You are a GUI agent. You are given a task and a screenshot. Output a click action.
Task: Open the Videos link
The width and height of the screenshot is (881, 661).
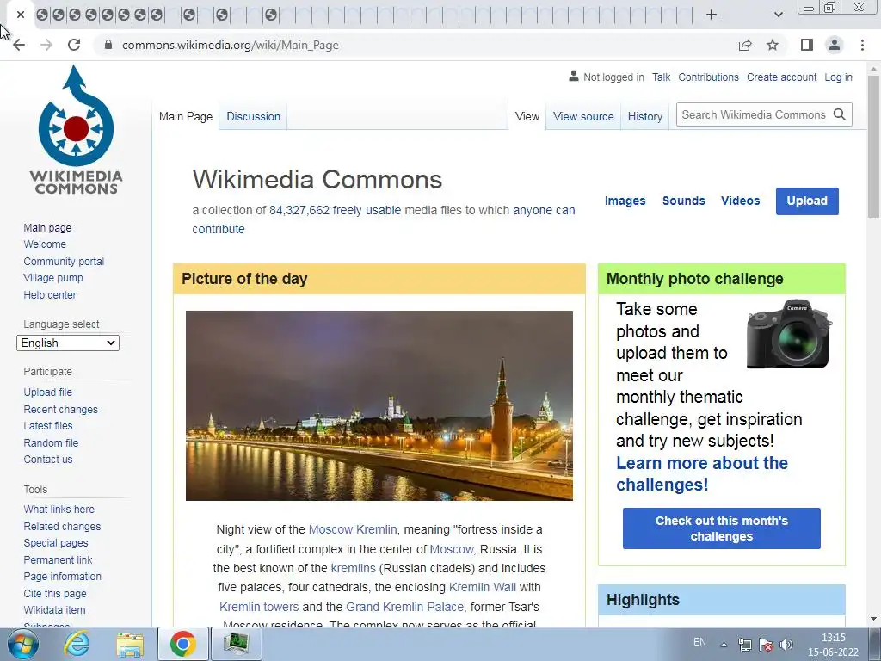click(740, 201)
